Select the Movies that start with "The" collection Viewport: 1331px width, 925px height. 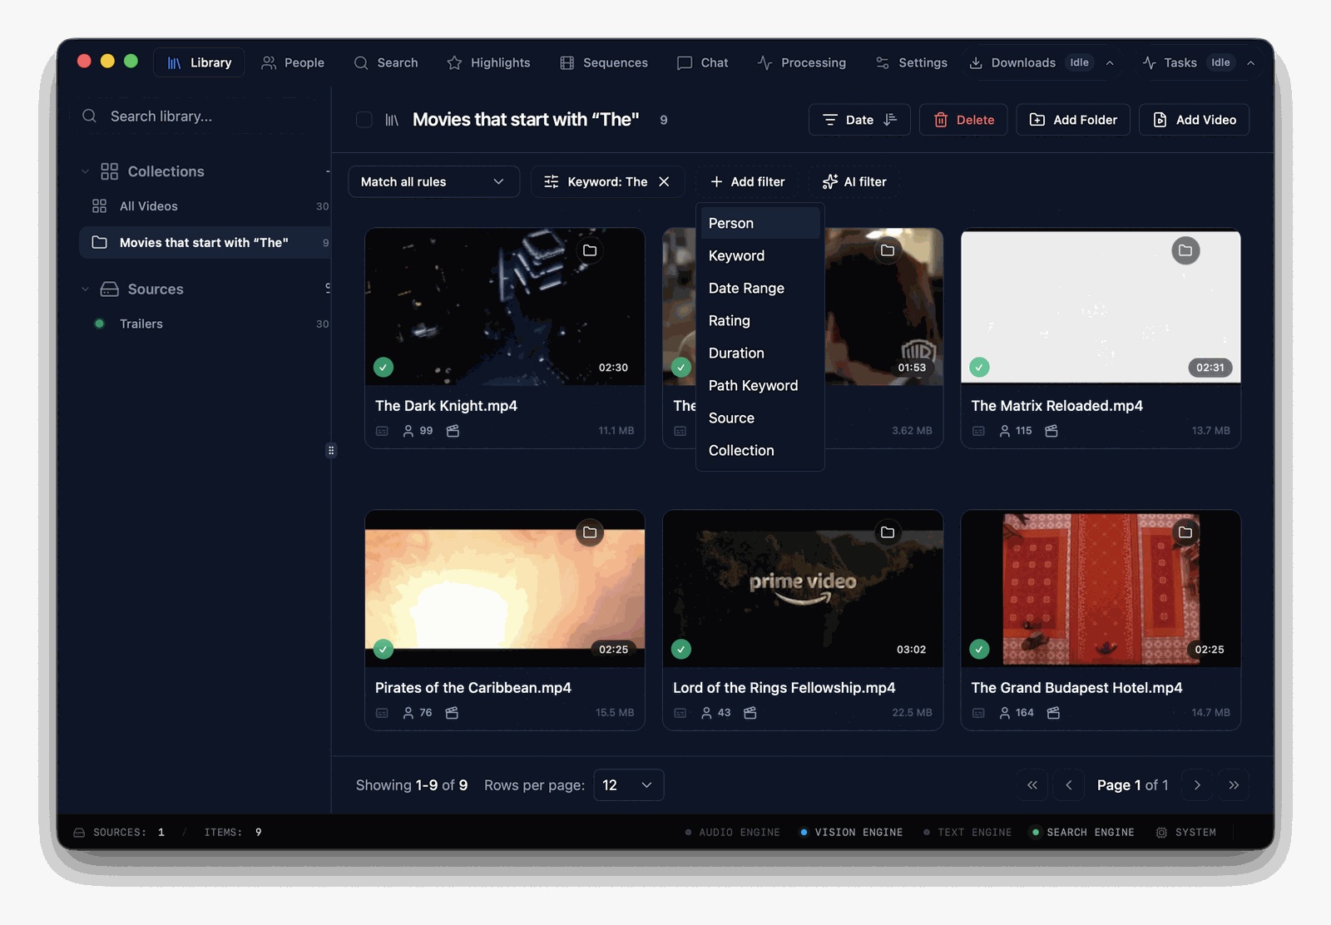pos(205,243)
